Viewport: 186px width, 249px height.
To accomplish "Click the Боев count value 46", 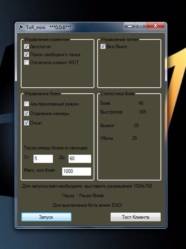I will [x=141, y=103].
